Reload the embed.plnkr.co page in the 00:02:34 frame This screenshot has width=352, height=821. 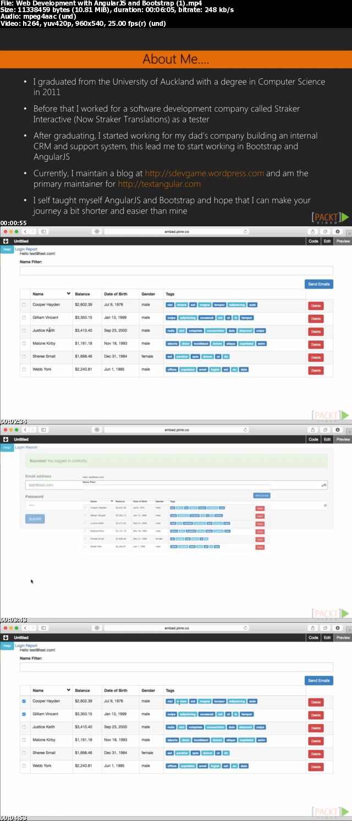[x=245, y=231]
